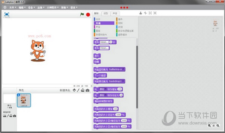Select the stamp duplicate tool
225x133 pixels.
click(x=141, y=13)
